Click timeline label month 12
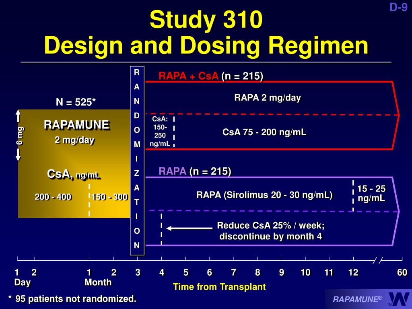The image size is (412, 309). tap(353, 272)
